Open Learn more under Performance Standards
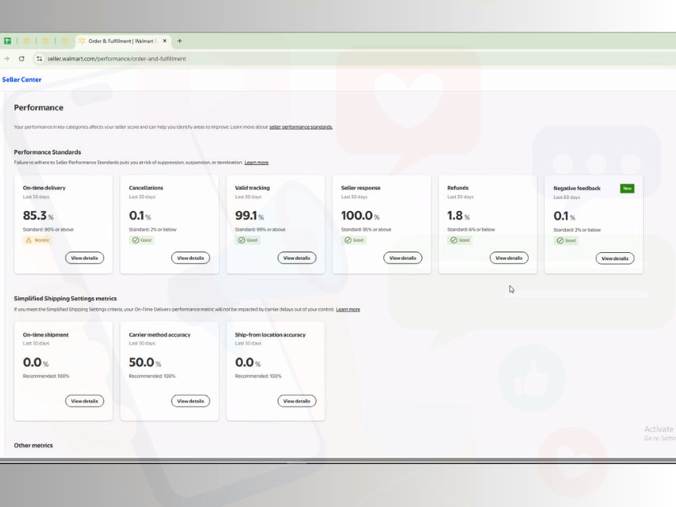This screenshot has width=676, height=507. [x=256, y=162]
